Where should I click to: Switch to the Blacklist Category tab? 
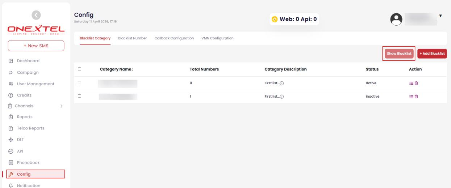95,38
